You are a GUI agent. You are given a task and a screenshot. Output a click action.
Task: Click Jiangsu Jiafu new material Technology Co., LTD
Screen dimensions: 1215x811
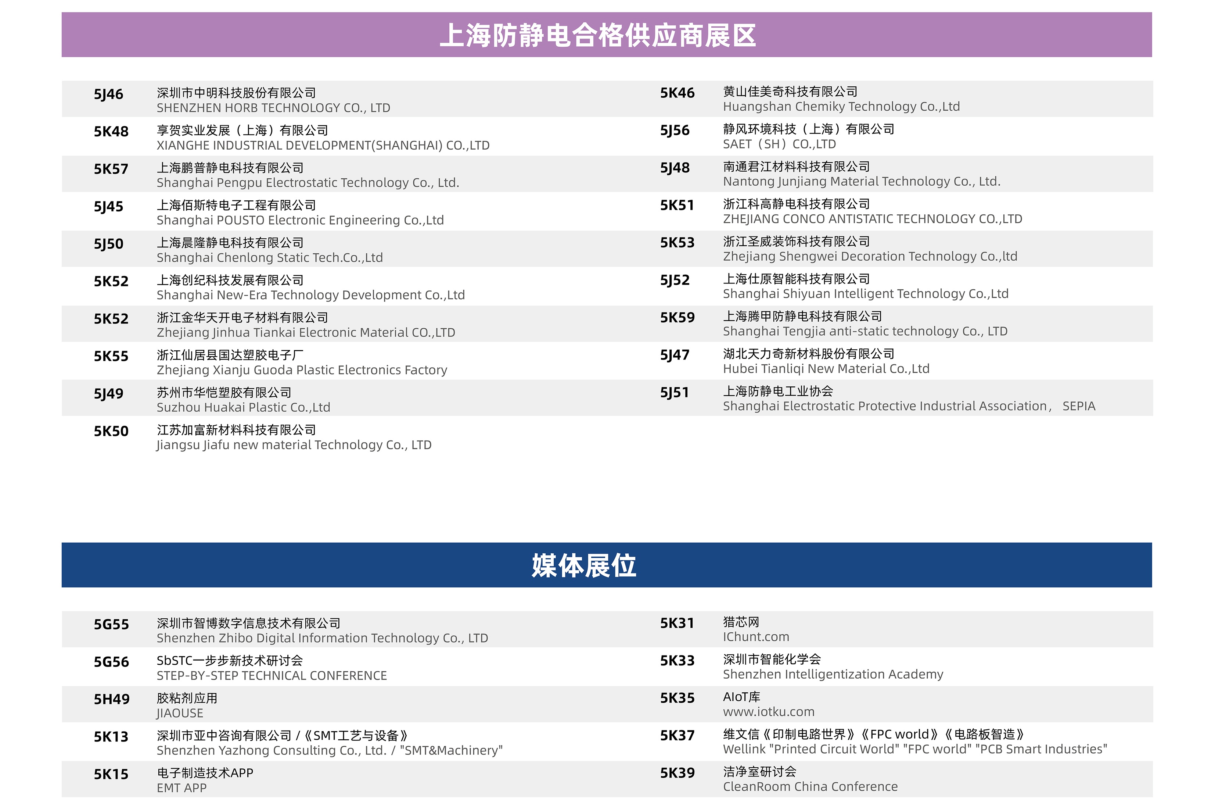coord(294,445)
